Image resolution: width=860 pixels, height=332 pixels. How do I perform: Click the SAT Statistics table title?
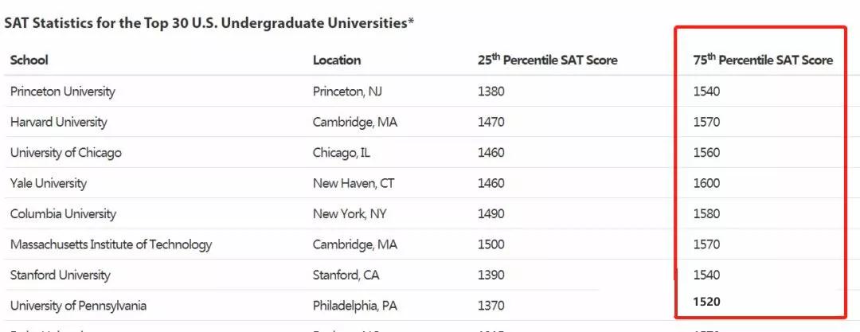point(209,22)
